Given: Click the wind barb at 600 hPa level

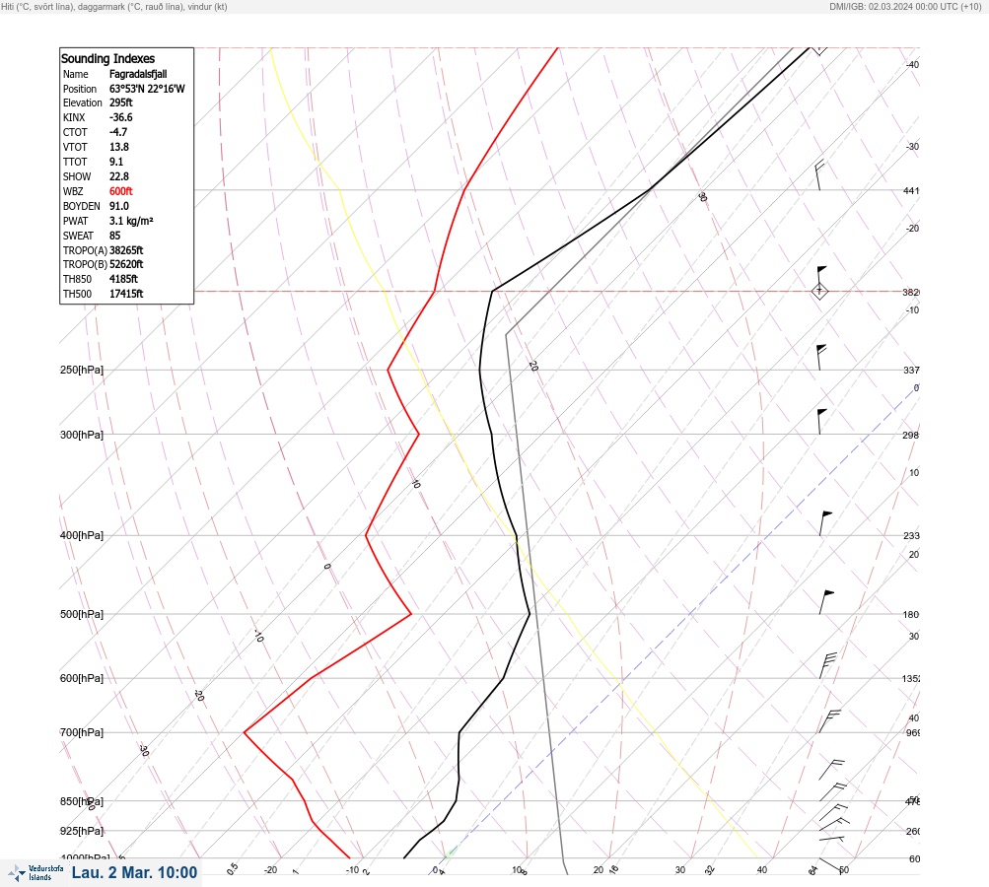Looking at the screenshot, I should 828,665.
